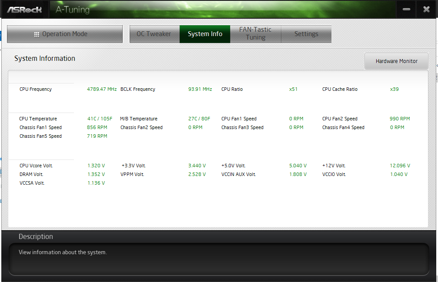Select the VCCIN AUX Volt. label

(238, 174)
